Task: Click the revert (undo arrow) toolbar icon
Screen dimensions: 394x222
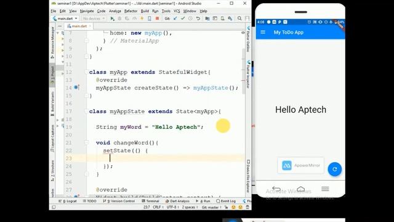Action: click(198, 18)
